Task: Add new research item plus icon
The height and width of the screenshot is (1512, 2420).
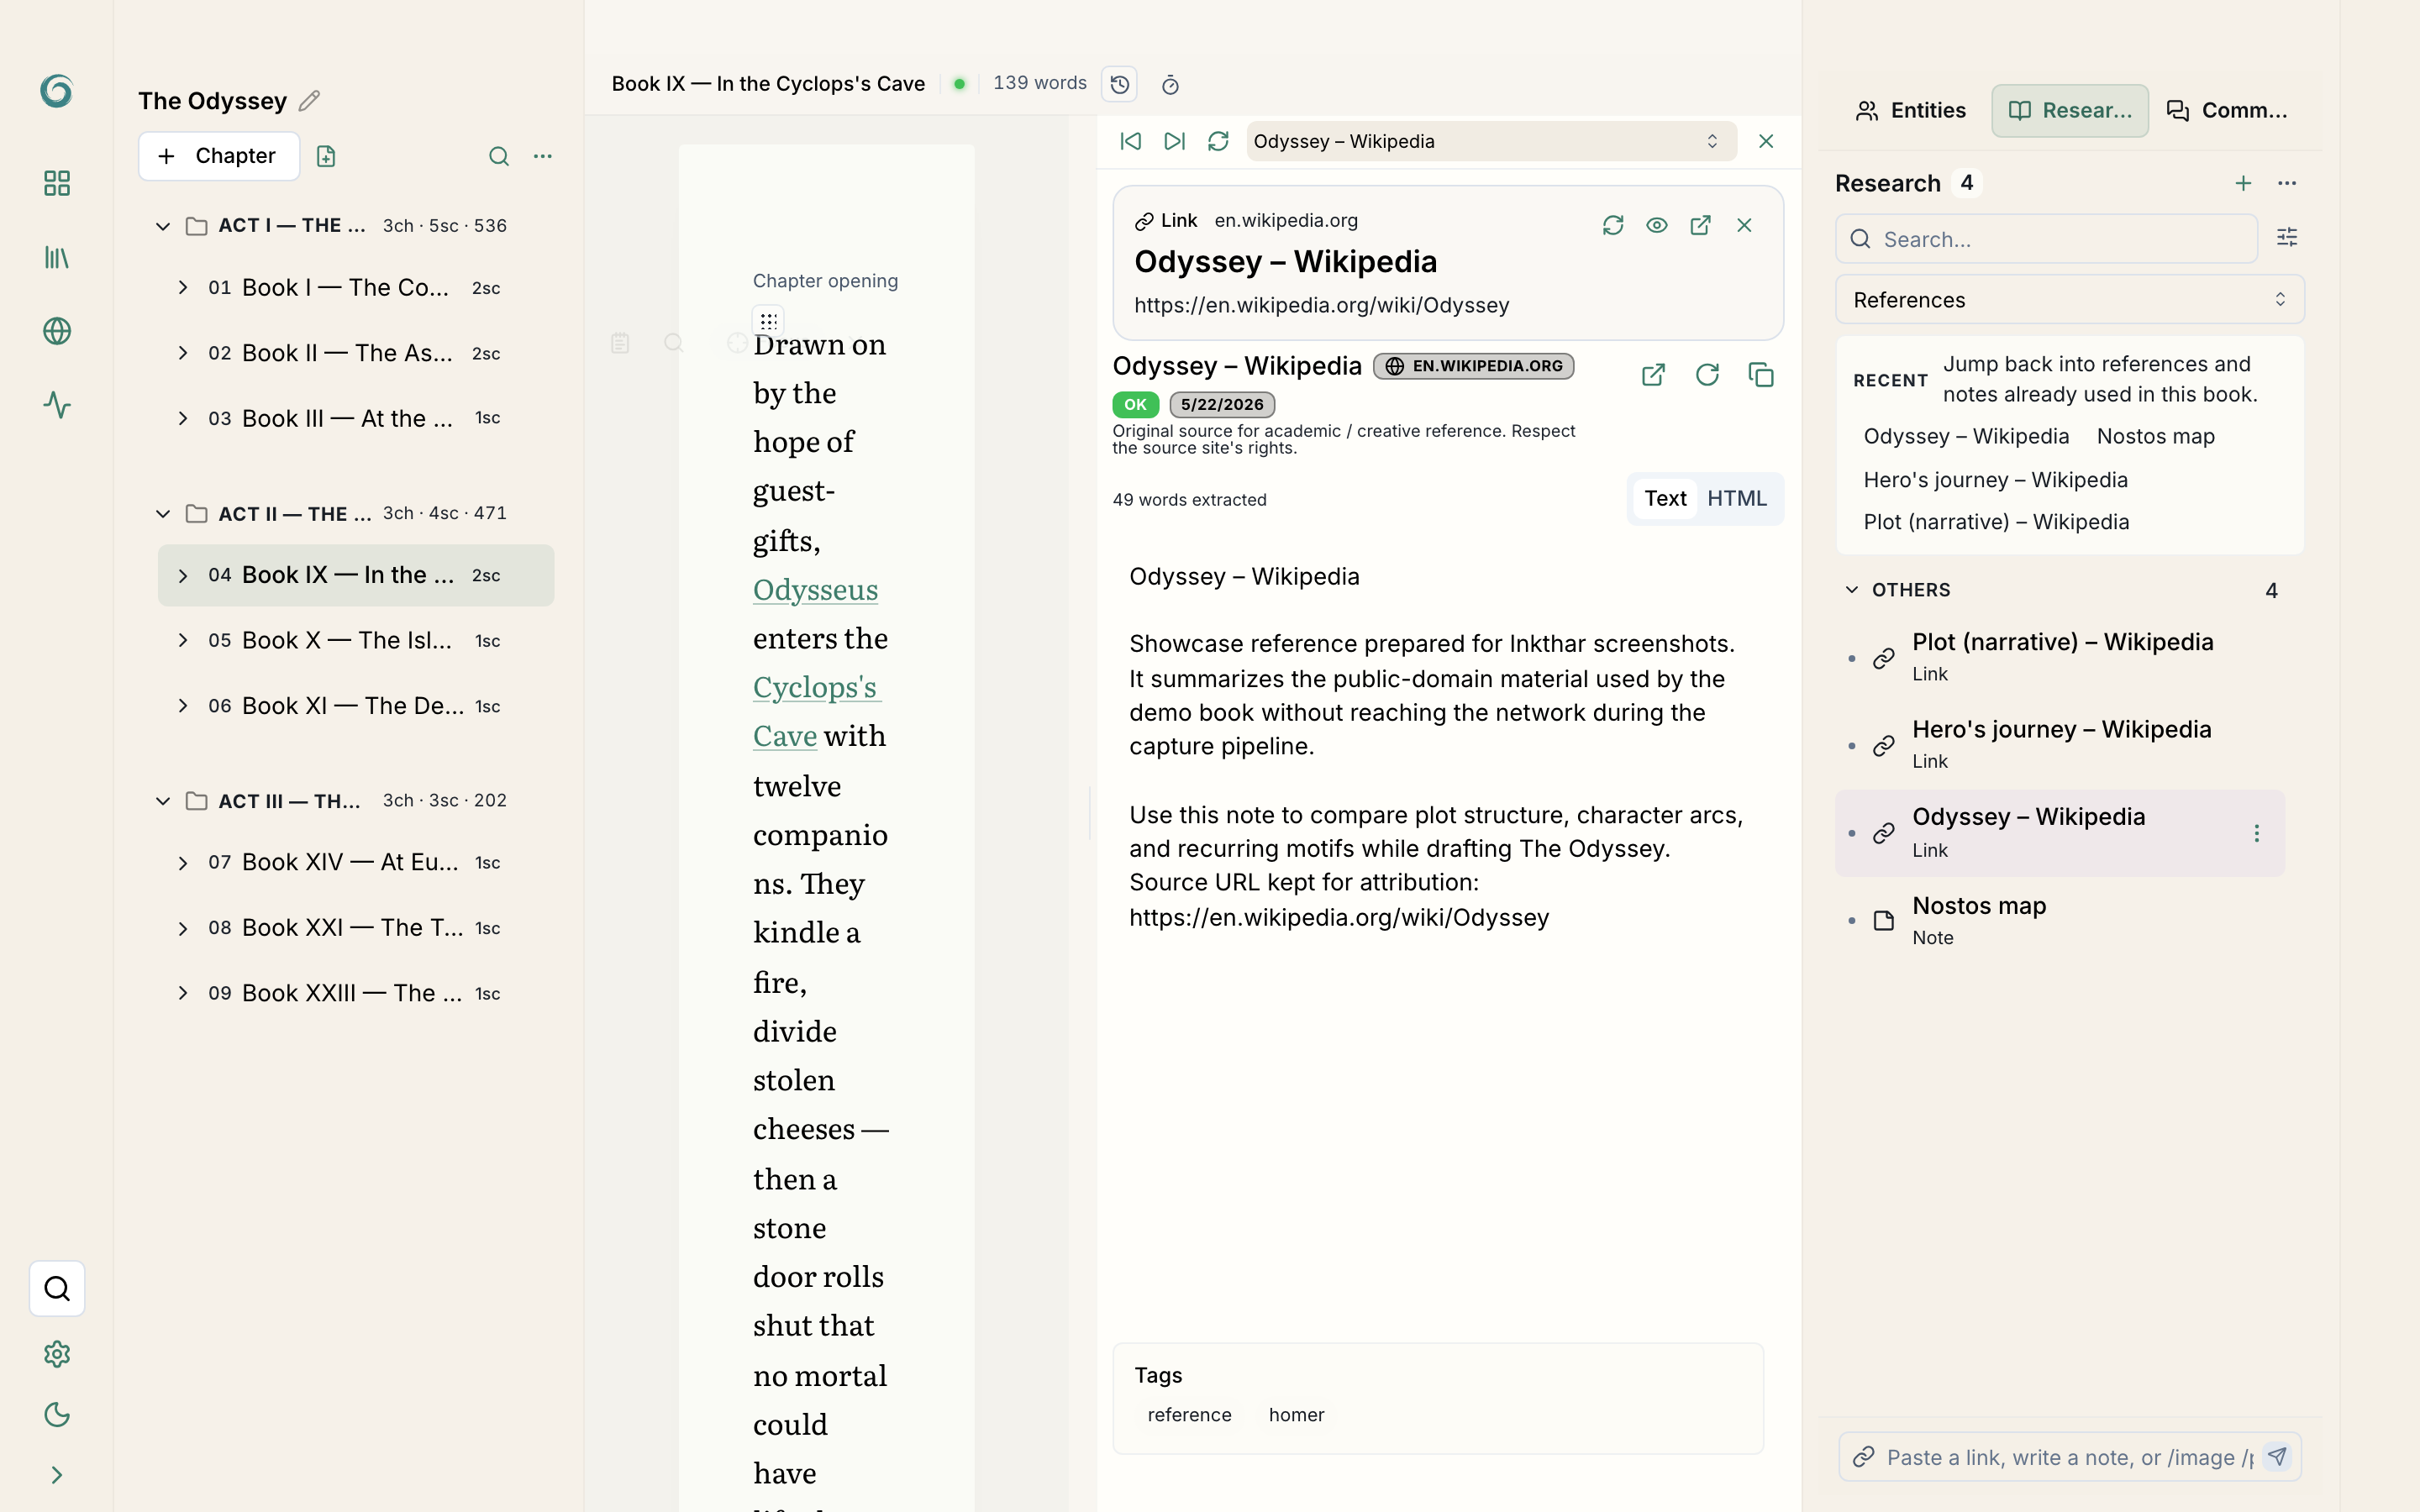Action: tap(2243, 183)
